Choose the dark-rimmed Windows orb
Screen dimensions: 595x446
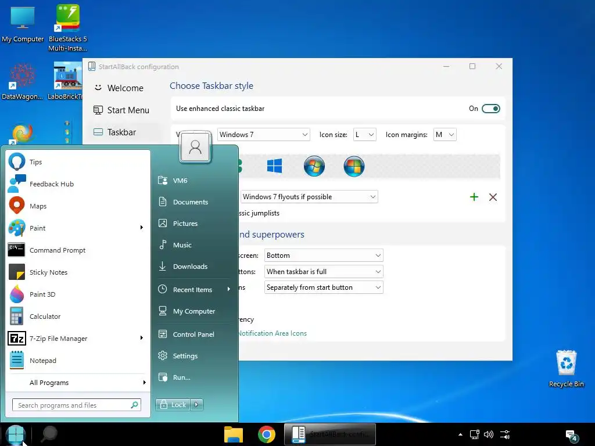pyautogui.click(x=354, y=166)
